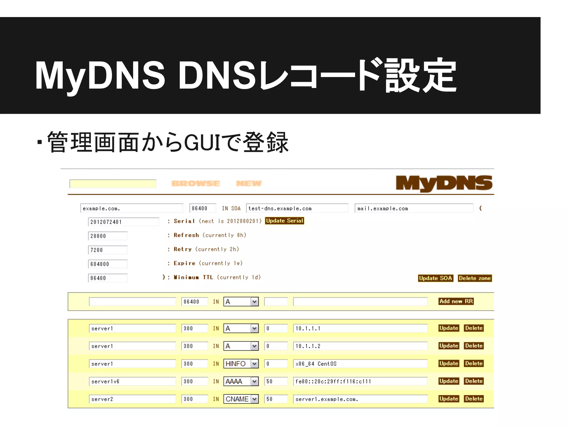Open the AAAA type dropdown
Image resolution: width=569 pixels, height=427 pixels.
(241, 381)
